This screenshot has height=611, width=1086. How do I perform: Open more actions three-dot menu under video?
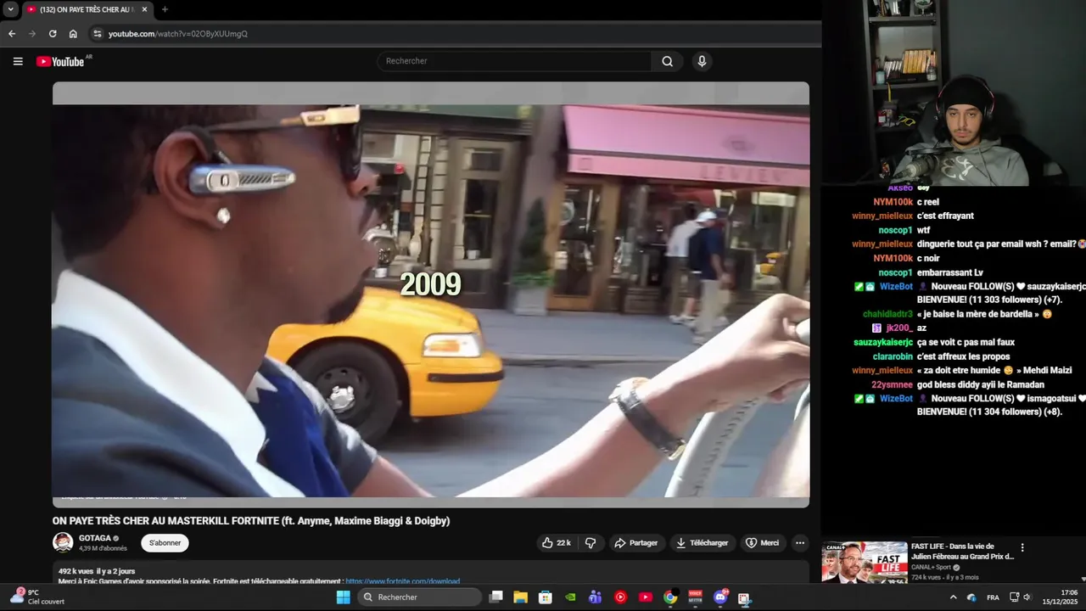pyautogui.click(x=799, y=543)
